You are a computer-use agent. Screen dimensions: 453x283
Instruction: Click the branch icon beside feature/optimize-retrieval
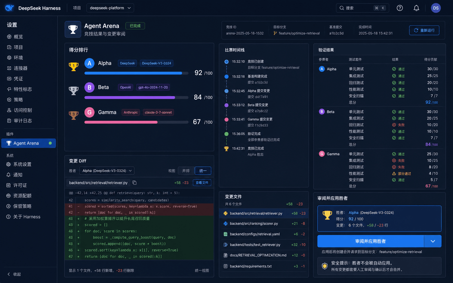(275, 33)
